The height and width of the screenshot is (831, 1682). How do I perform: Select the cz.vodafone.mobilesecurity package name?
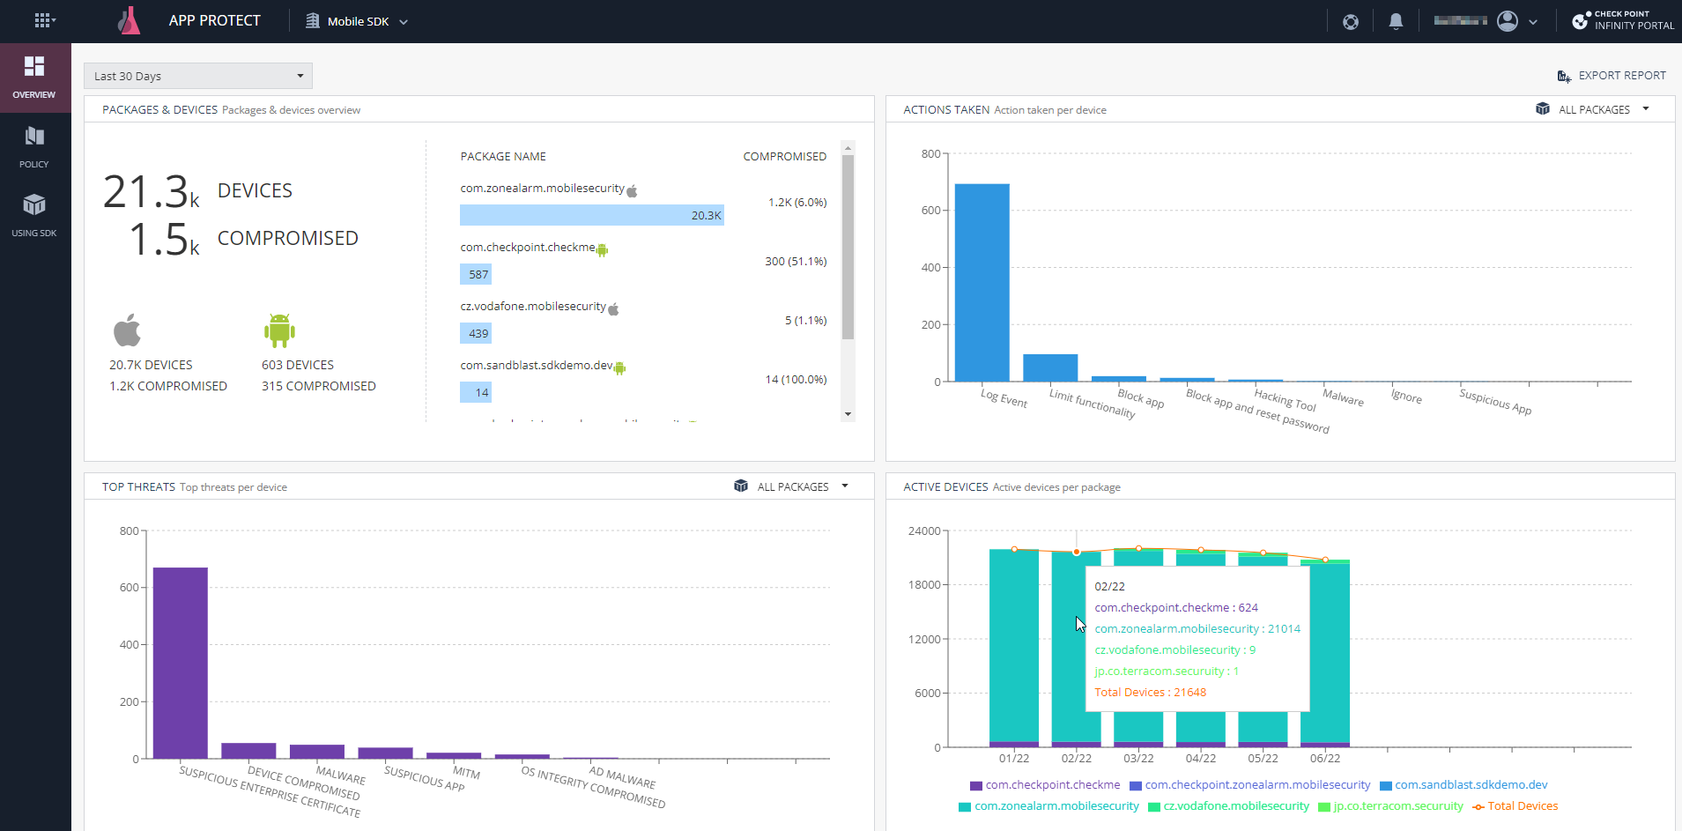click(533, 307)
